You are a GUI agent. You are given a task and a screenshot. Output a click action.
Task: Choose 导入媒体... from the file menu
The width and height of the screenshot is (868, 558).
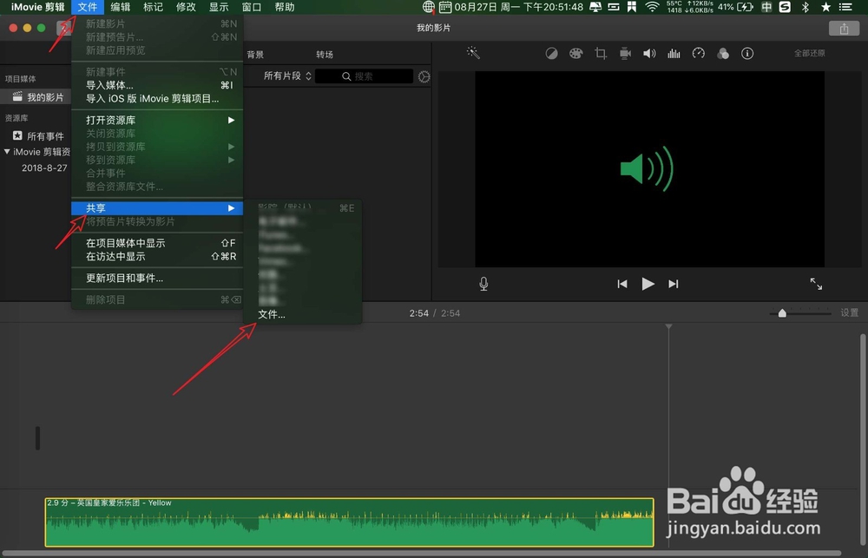click(157, 85)
